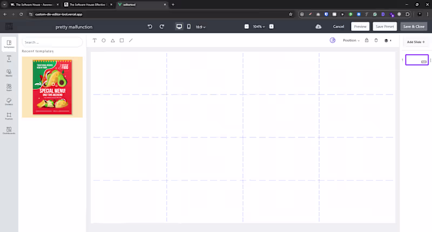
Task: Click the browser reload button
Action: 21,14
